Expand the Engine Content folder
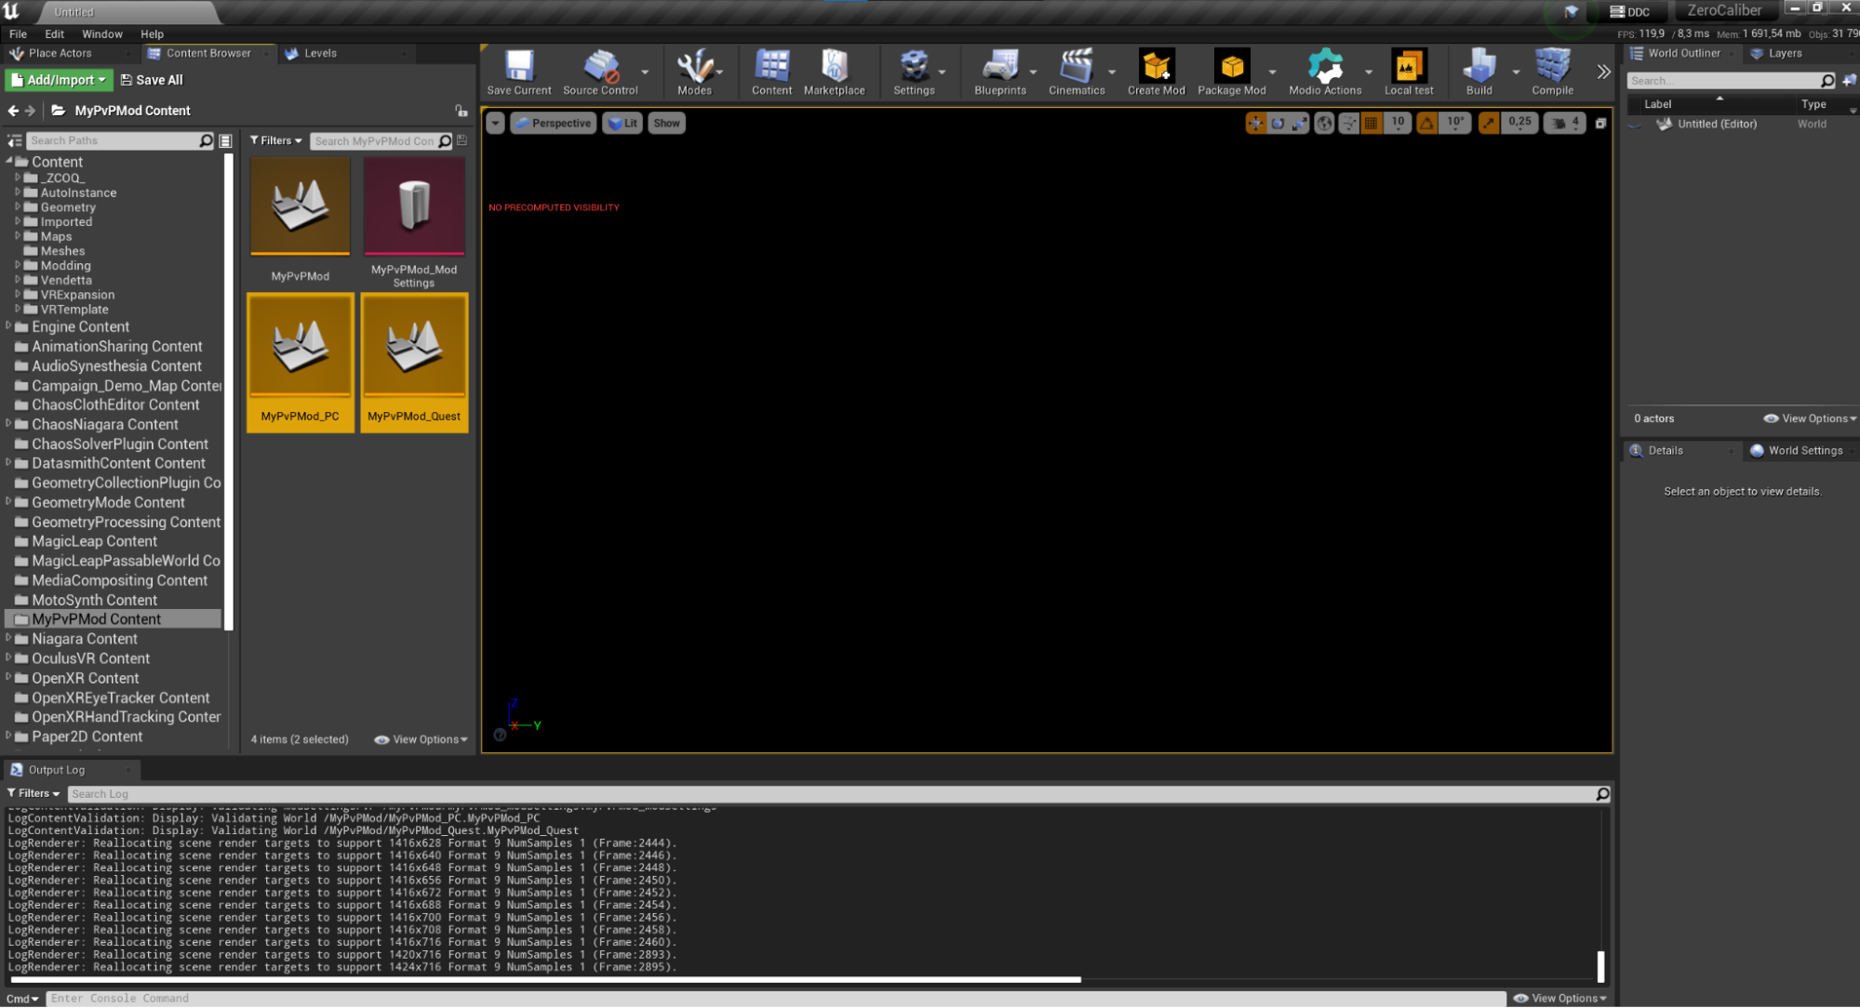This screenshot has width=1860, height=1008. tap(8, 326)
